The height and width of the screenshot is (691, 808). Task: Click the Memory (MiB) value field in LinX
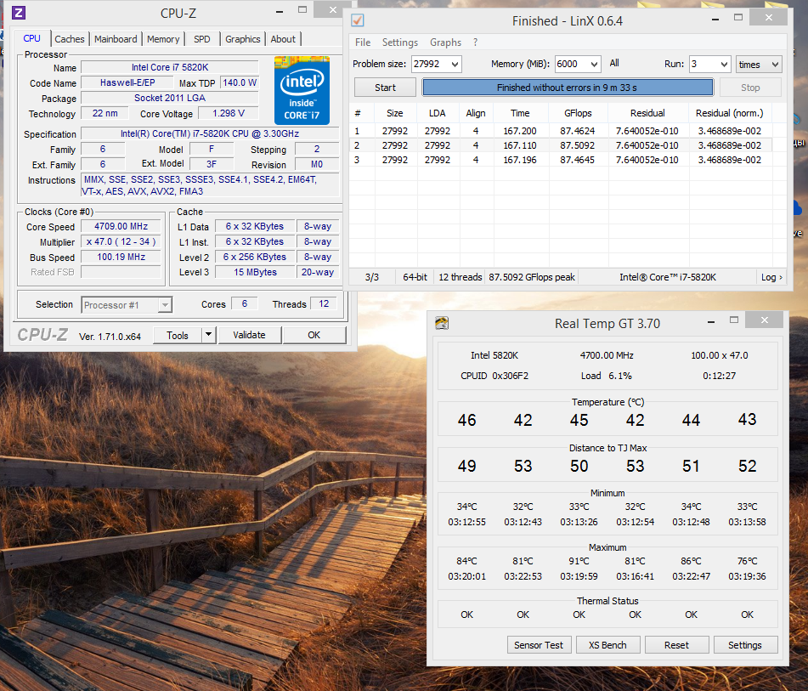[x=577, y=64]
